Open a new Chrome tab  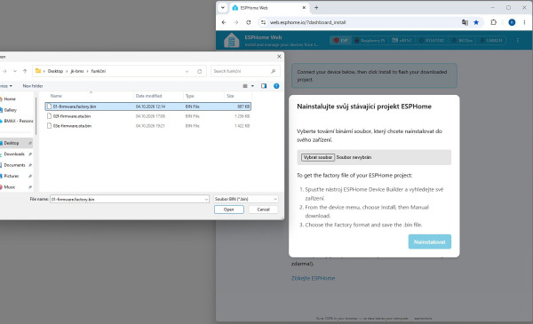coord(316,7)
